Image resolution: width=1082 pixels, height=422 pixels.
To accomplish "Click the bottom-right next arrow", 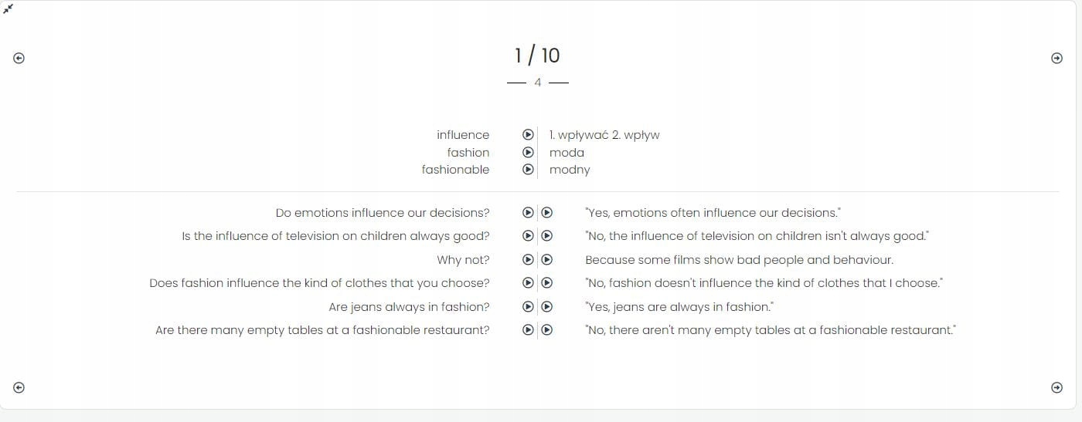I will coord(1056,387).
